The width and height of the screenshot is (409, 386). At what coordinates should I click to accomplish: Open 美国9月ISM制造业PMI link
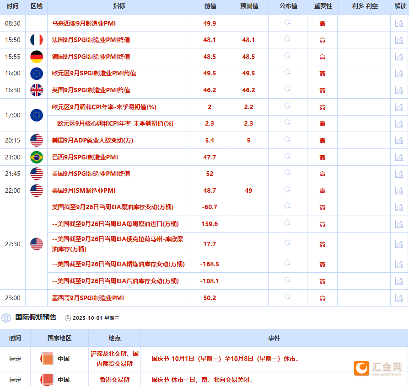tap(84, 190)
